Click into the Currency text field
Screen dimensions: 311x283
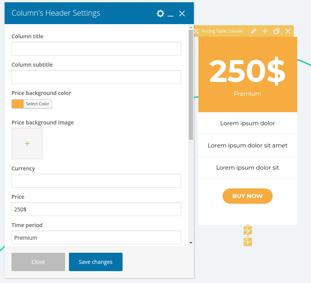coord(96,181)
